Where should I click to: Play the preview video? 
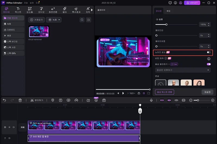click(x=123, y=93)
